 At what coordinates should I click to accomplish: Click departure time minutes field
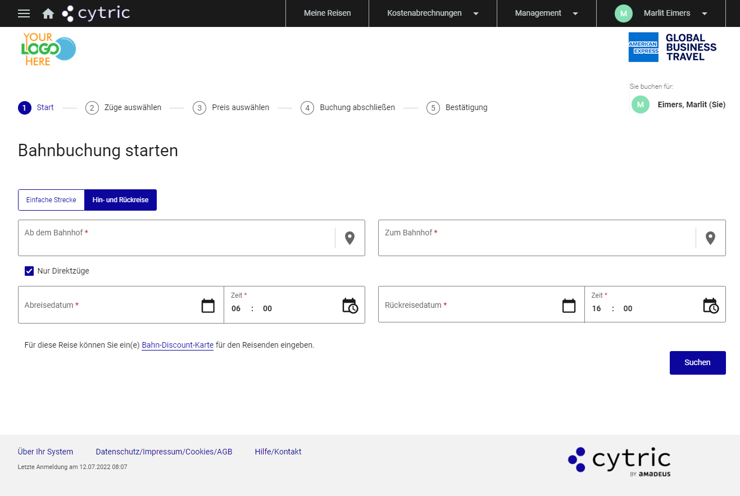267,308
